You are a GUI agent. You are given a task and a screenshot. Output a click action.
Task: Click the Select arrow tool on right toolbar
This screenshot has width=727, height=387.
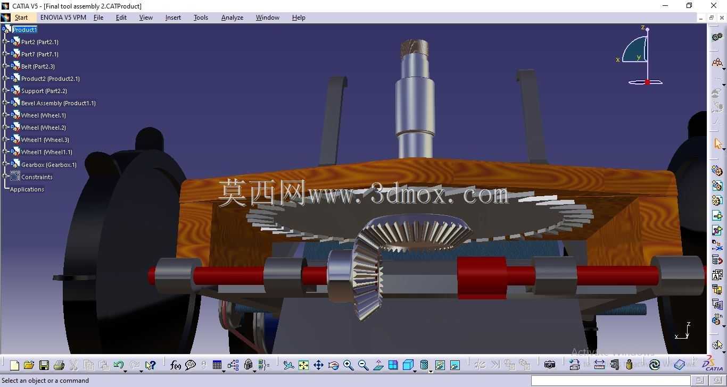pyautogui.click(x=717, y=144)
